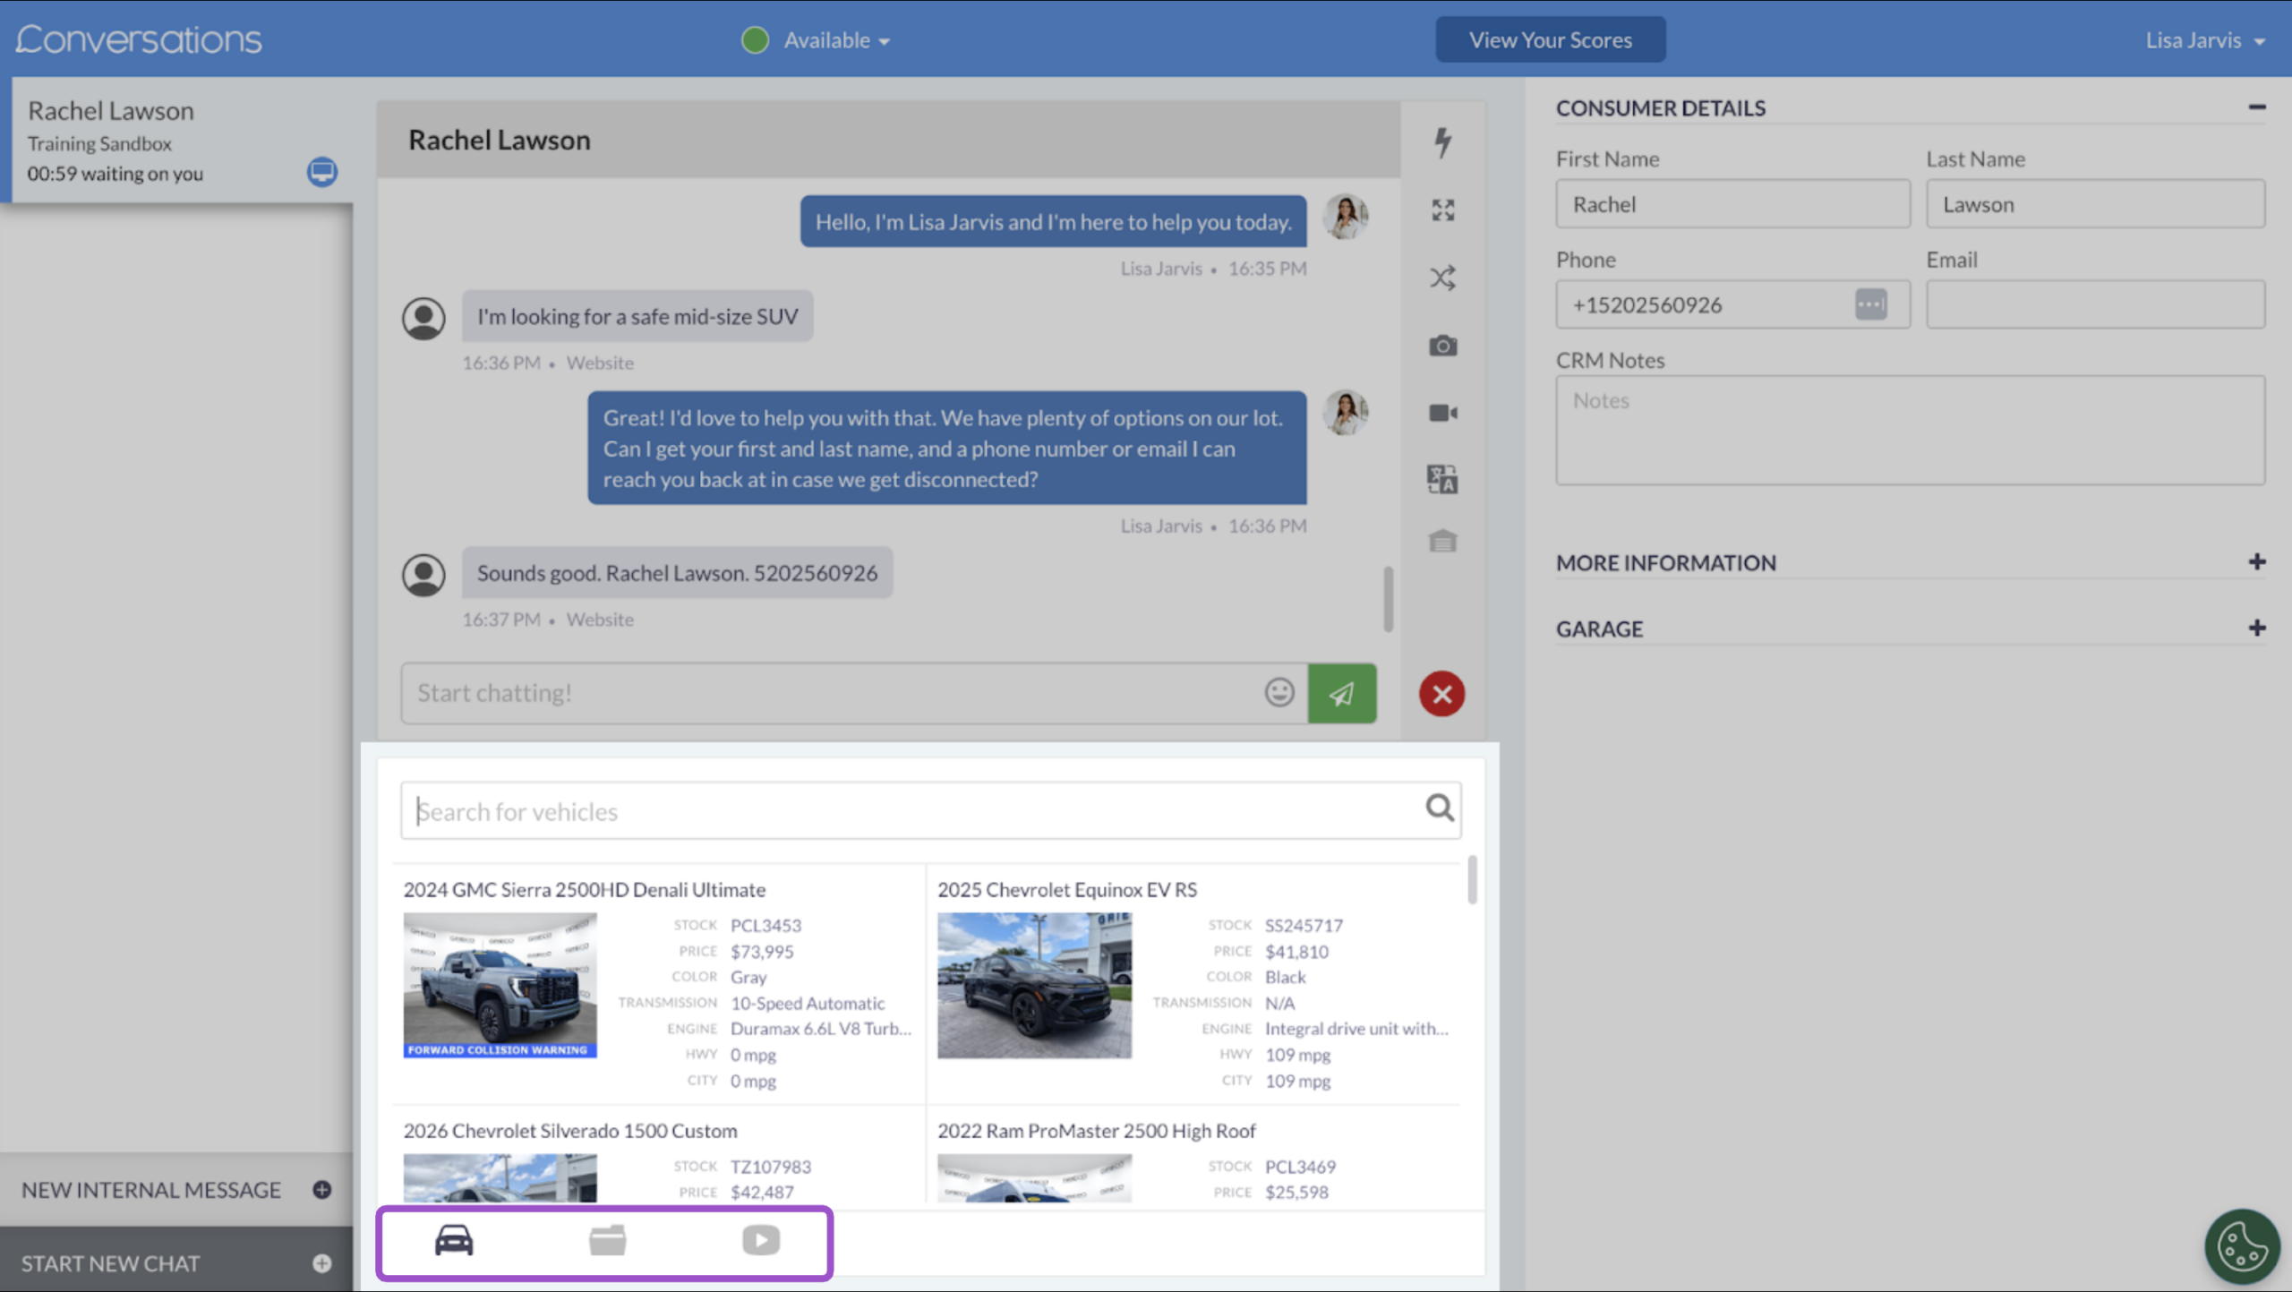Click plus icon next to Start New Chat
This screenshot has height=1292, width=2292.
[x=322, y=1263]
